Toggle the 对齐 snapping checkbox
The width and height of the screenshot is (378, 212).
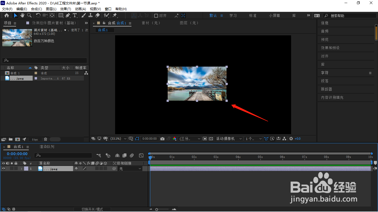coord(156,16)
